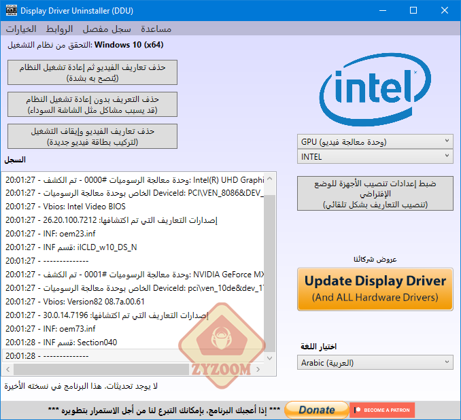Click clean and restart button (highly recommended)
This screenshot has height=420, width=461.
tap(92, 72)
